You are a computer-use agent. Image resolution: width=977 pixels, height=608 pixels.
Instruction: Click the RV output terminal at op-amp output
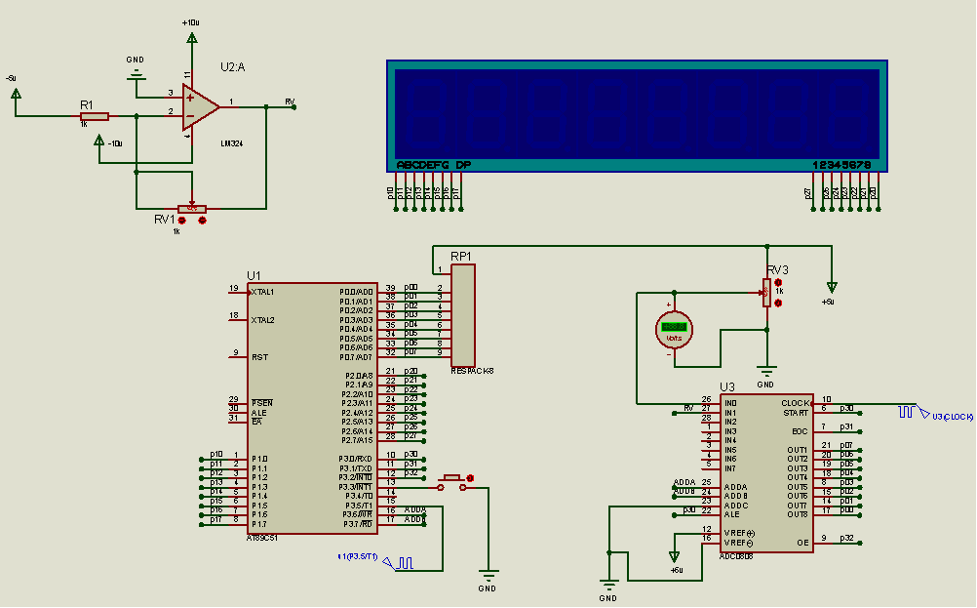pyautogui.click(x=293, y=107)
